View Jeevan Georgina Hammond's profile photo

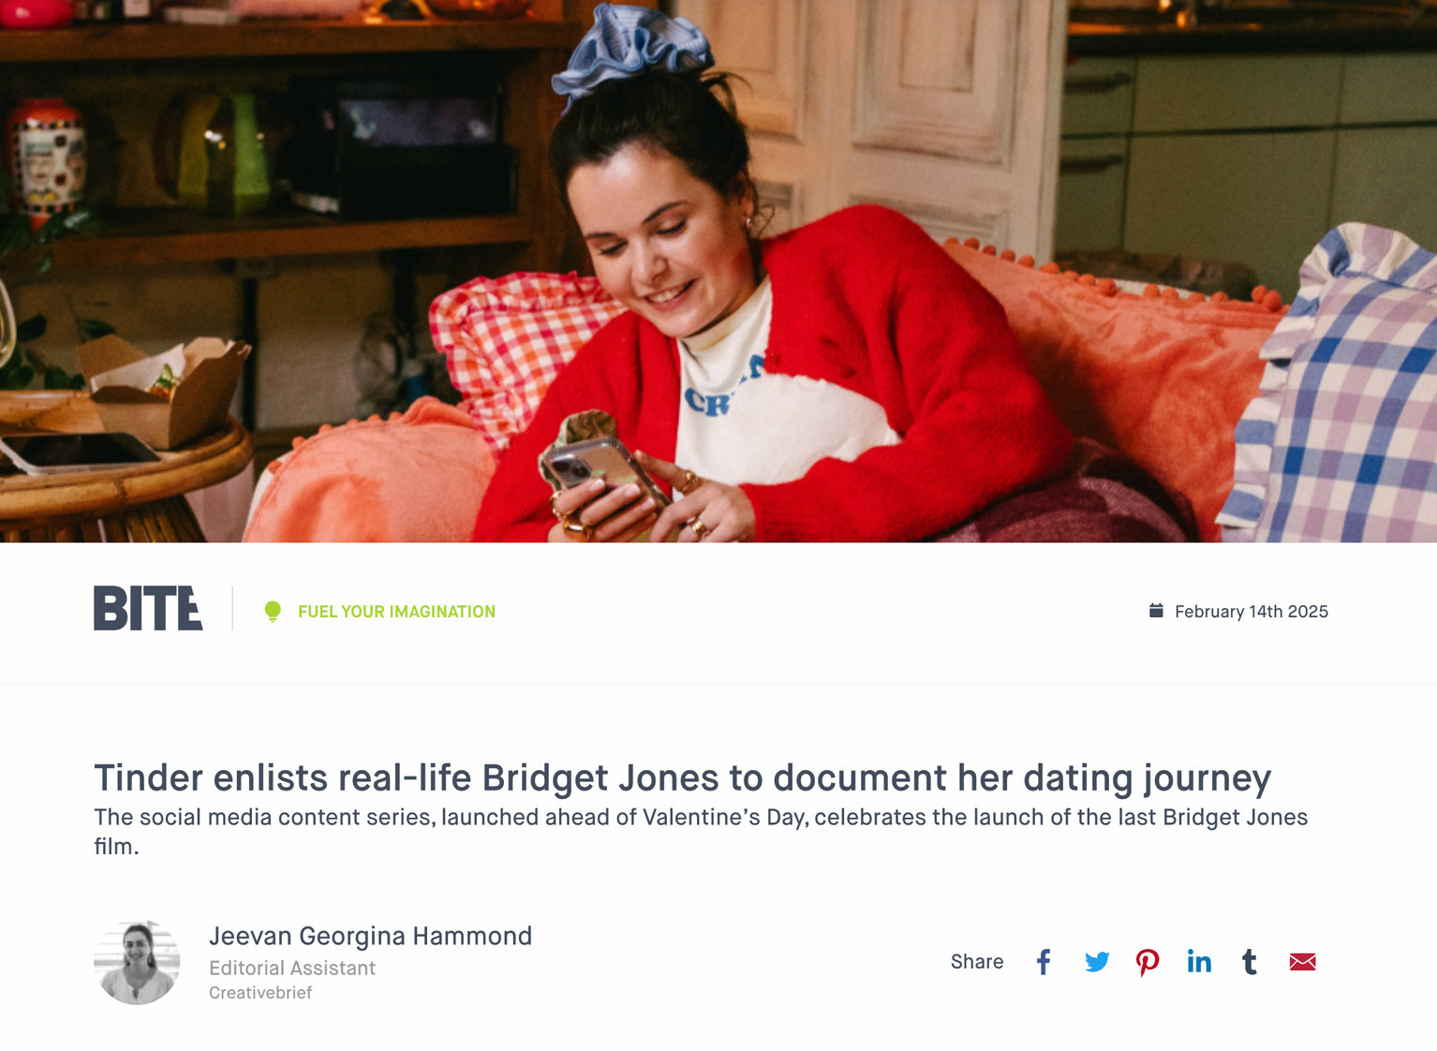tap(137, 962)
